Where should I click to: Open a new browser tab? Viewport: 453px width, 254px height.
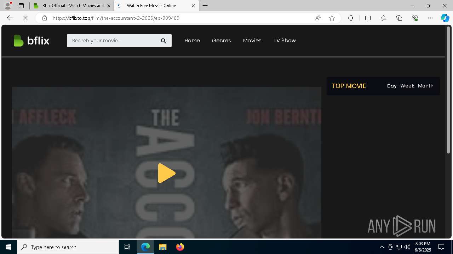click(x=205, y=6)
